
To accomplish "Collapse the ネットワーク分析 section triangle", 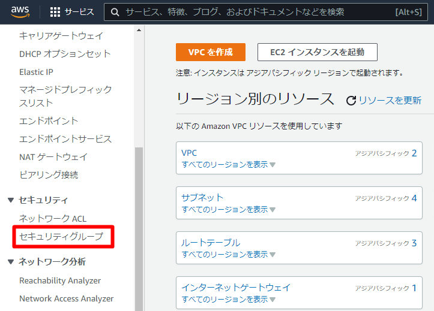I will click(11, 261).
